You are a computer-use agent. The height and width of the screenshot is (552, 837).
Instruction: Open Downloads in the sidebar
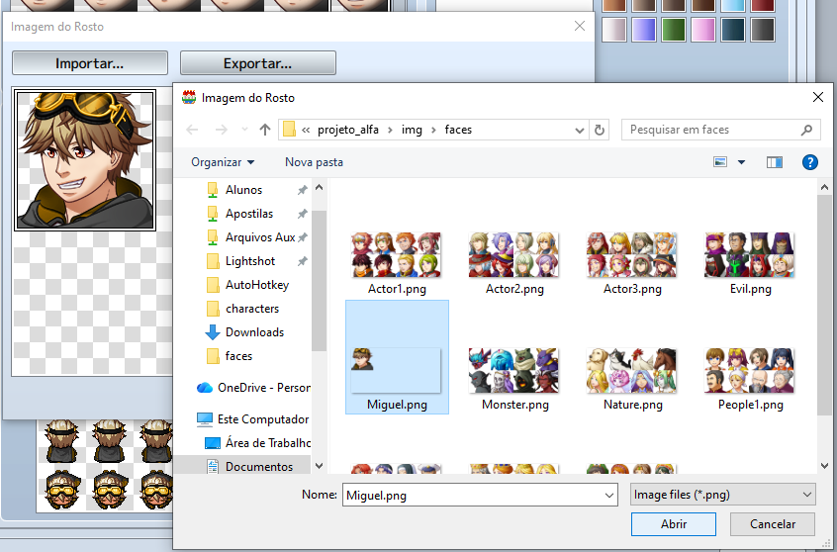tap(254, 332)
